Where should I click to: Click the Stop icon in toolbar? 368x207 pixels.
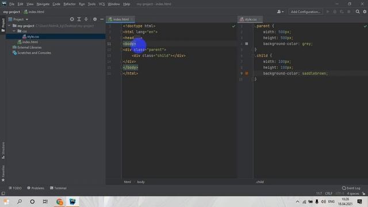pyautogui.click(x=349, y=11)
